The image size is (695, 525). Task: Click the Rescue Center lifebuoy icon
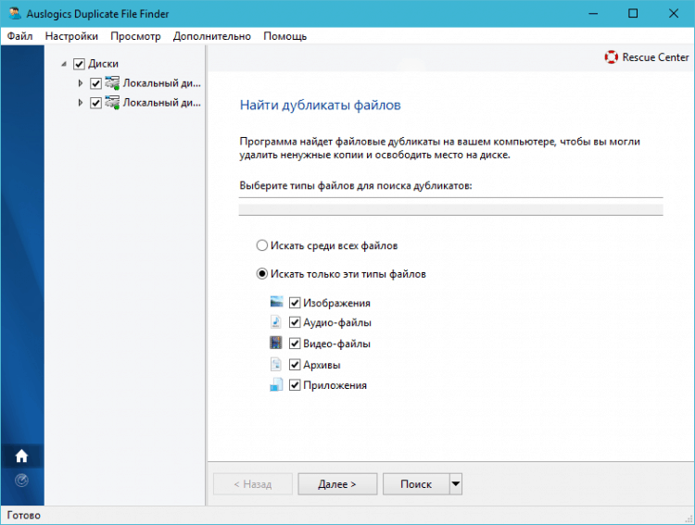(612, 57)
